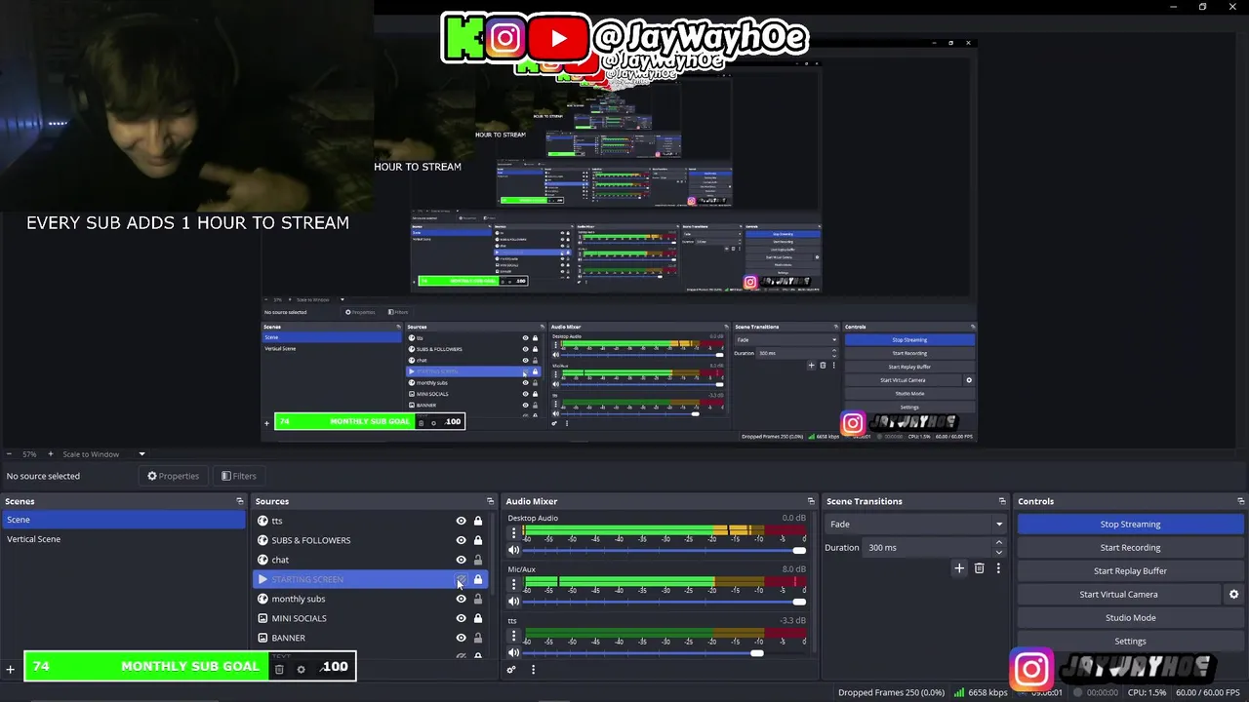Edit the Duration 300 ms field
Screen dimensions: 1249x702
[927, 548]
